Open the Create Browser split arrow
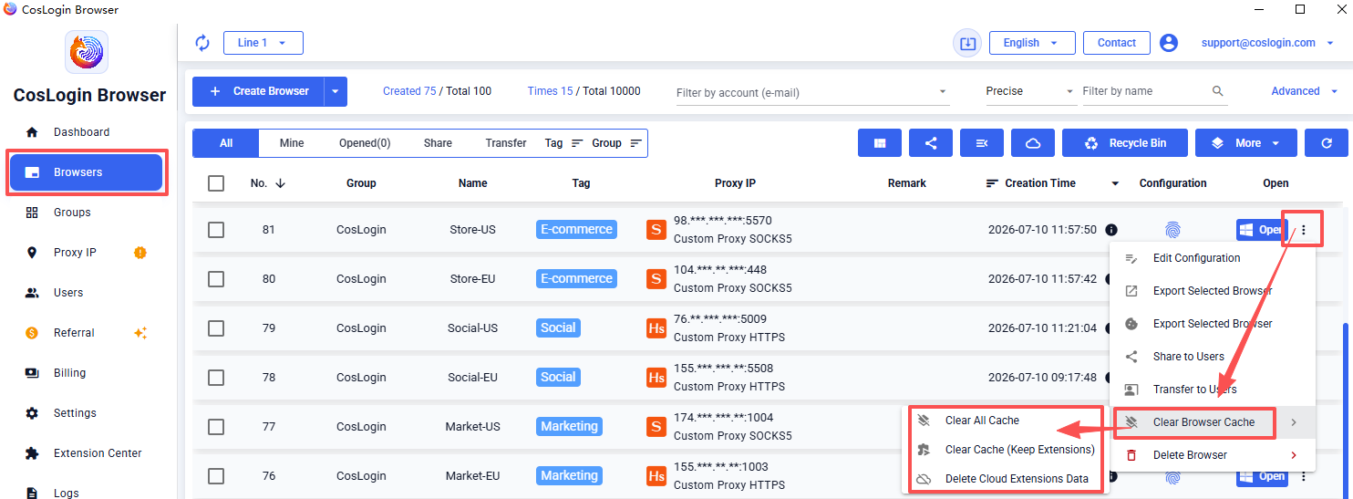Image resolution: width=1353 pixels, height=499 pixels. (x=336, y=91)
